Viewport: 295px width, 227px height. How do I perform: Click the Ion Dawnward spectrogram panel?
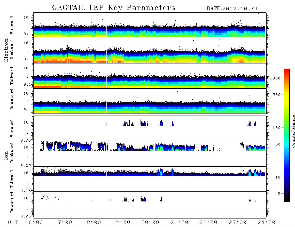150,204
